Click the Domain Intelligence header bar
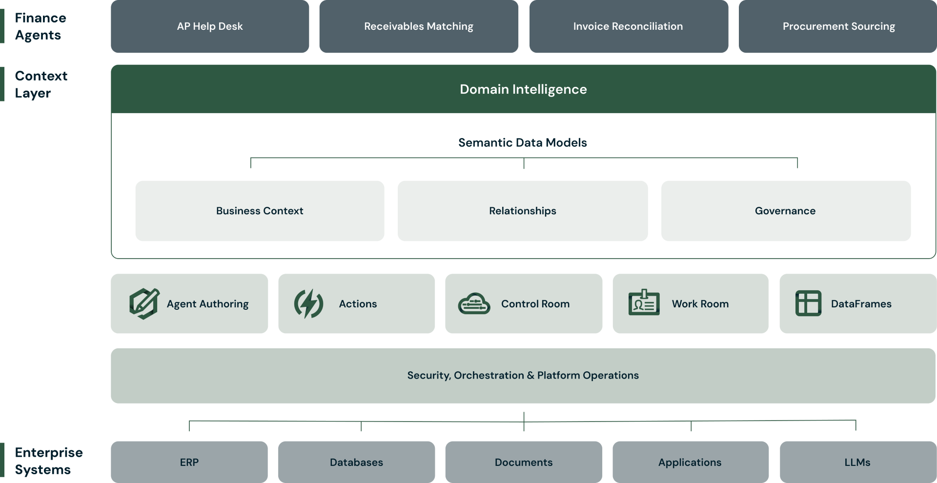The height and width of the screenshot is (483, 937). [x=523, y=89]
